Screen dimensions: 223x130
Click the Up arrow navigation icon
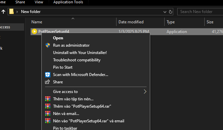pyautogui.click(x=3, y=12)
